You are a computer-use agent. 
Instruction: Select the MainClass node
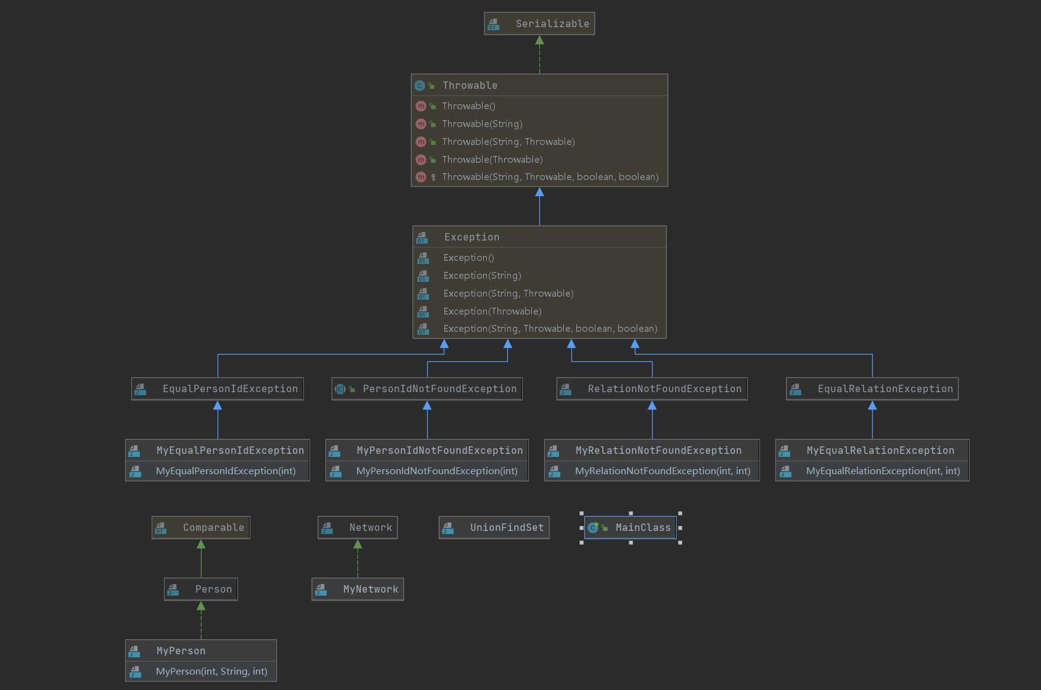click(x=631, y=528)
